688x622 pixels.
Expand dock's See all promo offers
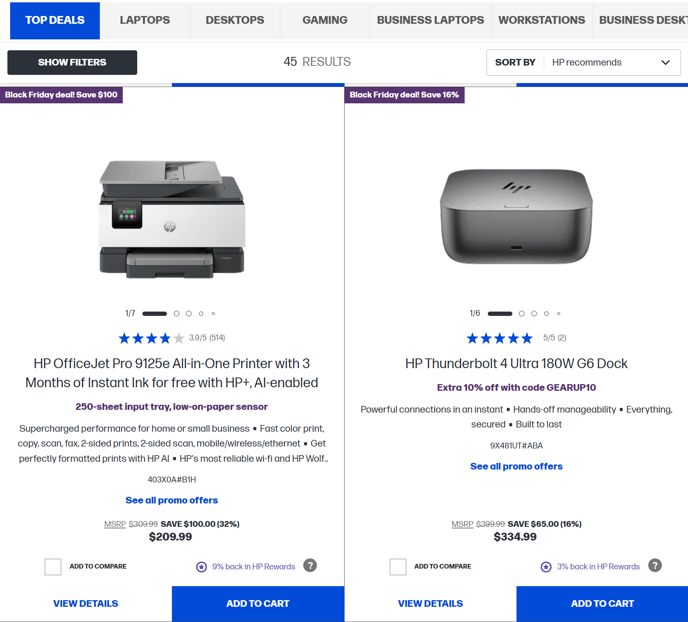point(516,466)
